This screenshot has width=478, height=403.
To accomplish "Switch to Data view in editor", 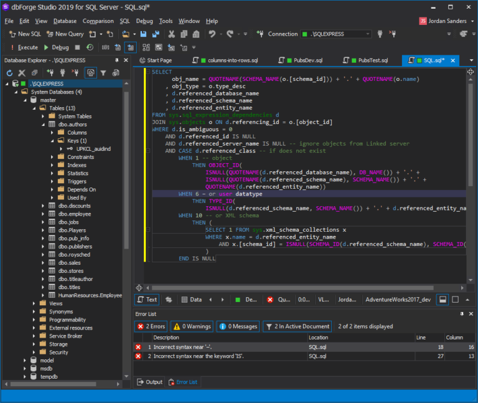I will [191, 300].
